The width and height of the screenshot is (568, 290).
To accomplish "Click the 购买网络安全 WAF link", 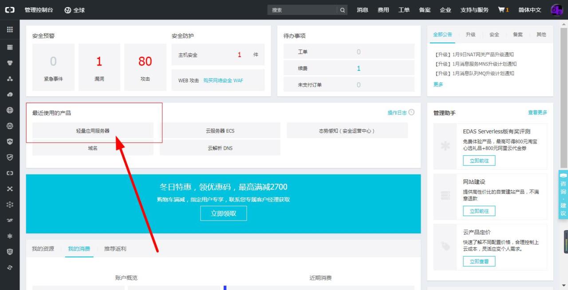I will [223, 81].
